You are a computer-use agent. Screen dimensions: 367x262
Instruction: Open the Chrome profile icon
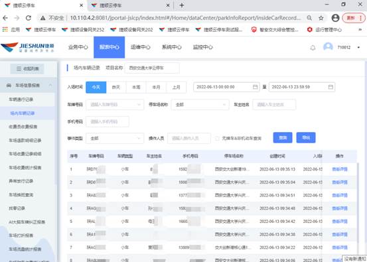335,18
